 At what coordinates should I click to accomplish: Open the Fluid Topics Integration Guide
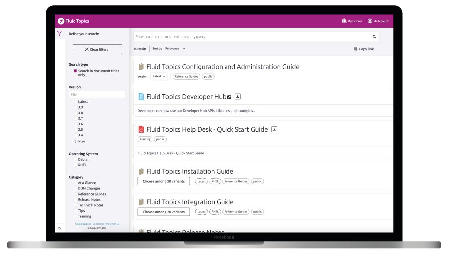[190, 202]
